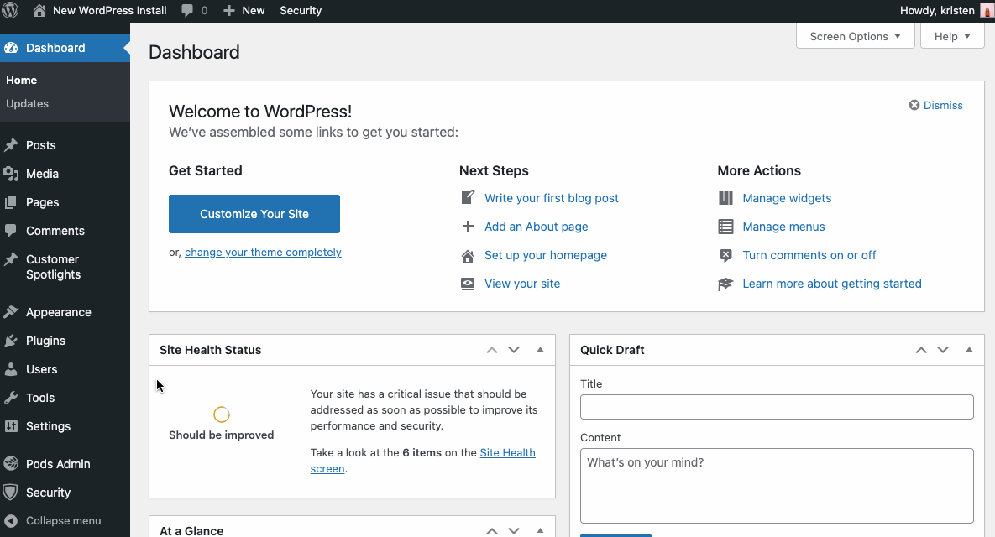Click into the Quick Draft Title field

[776, 407]
